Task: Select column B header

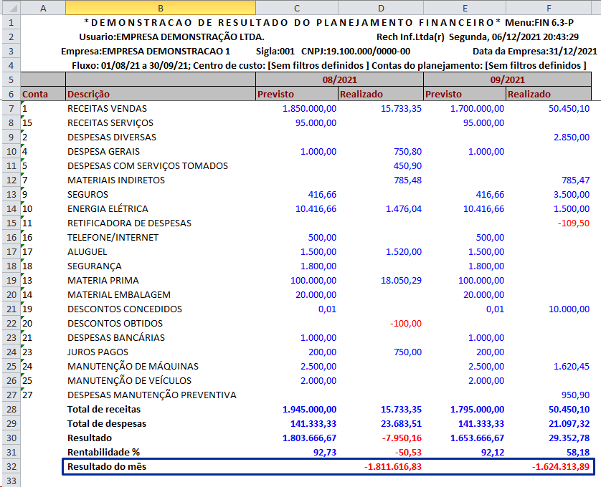Action: (159, 8)
